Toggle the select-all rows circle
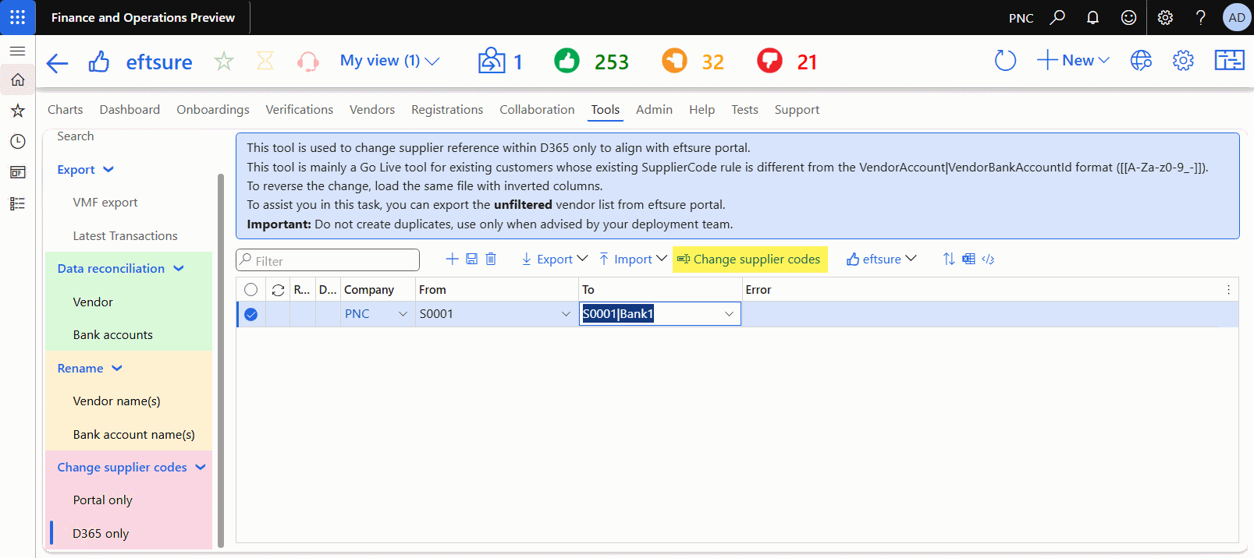Screen dimensions: 1254x558 [250, 290]
